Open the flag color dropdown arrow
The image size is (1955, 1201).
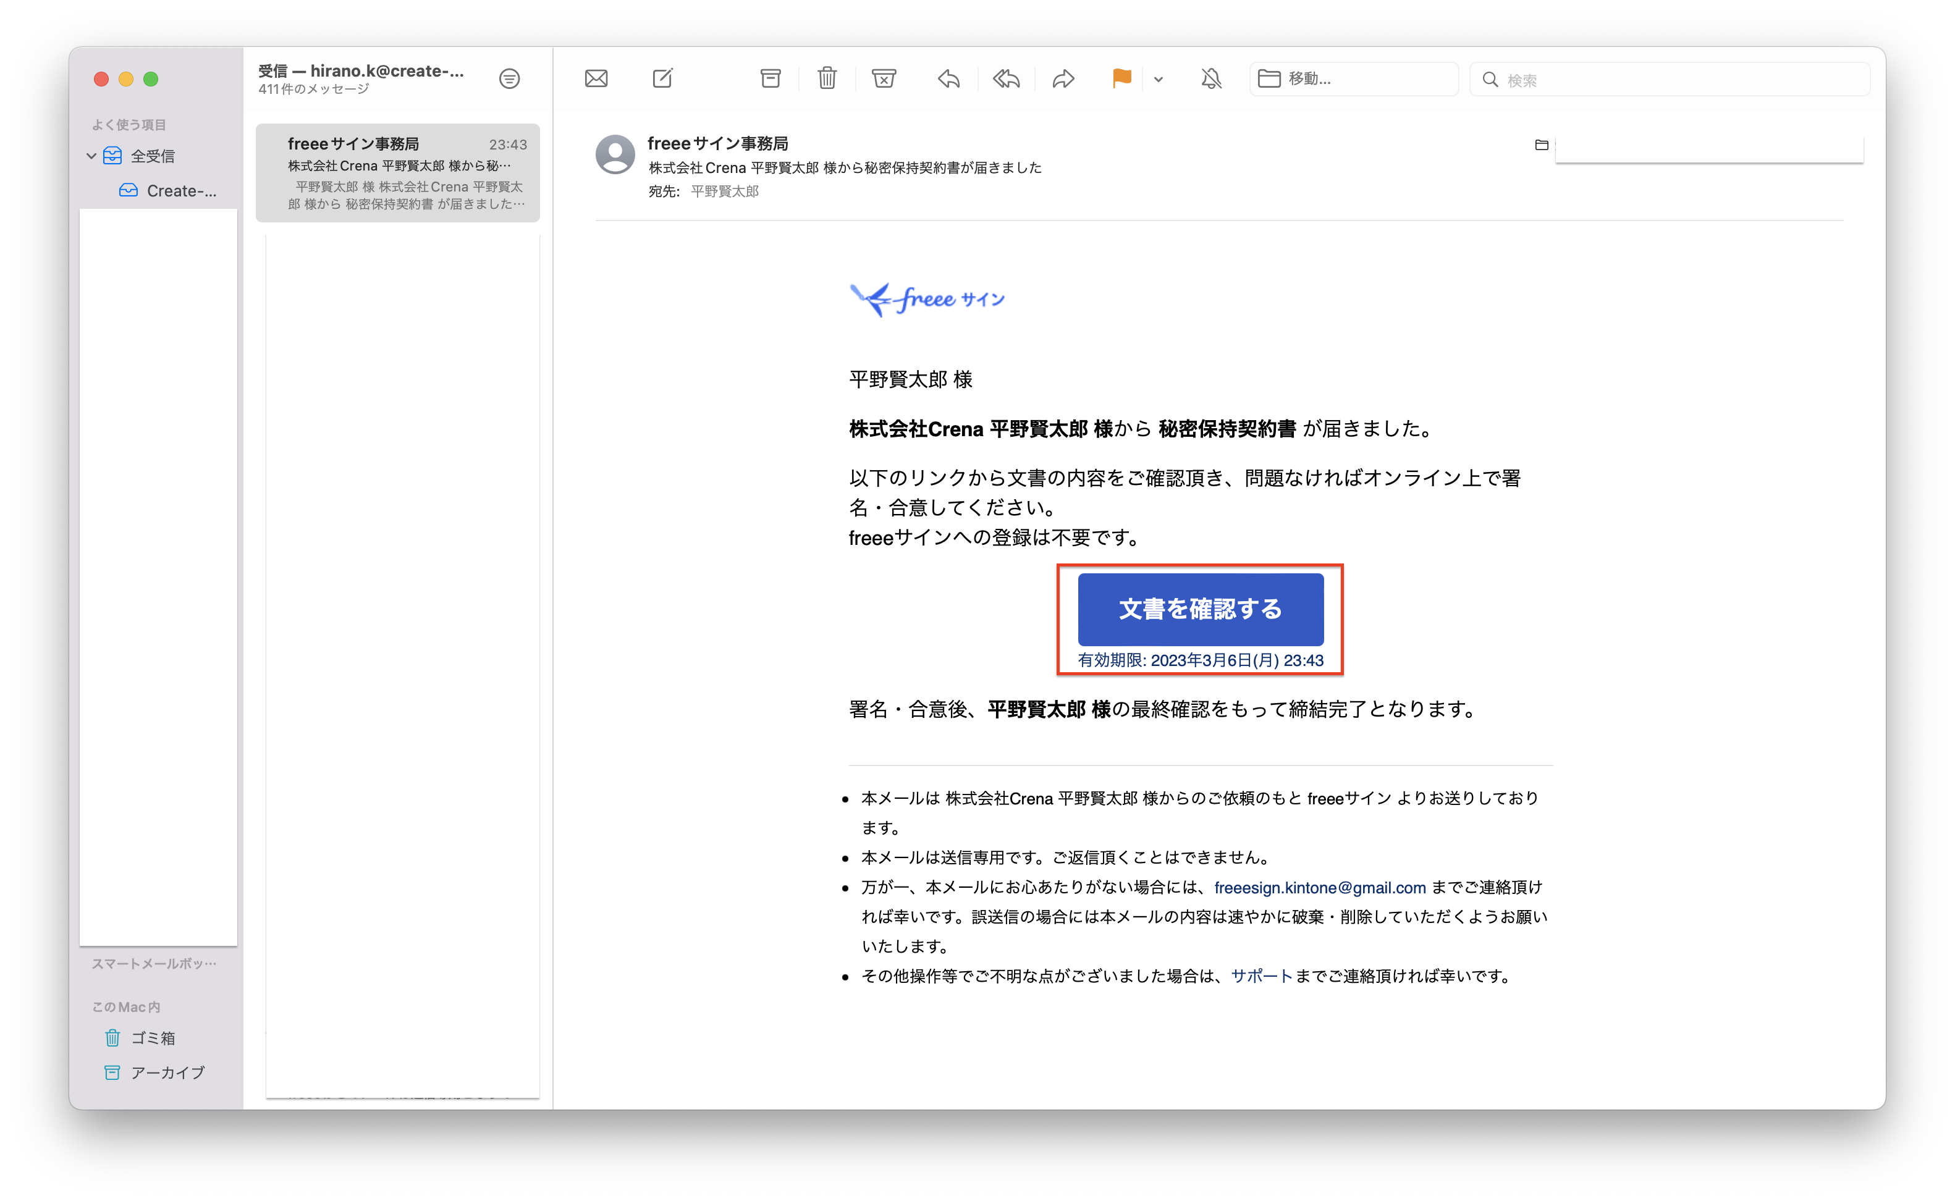1158,78
